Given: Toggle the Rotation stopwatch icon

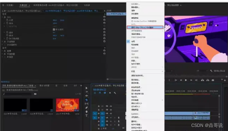Looking at the screenshot, I should (7, 32).
